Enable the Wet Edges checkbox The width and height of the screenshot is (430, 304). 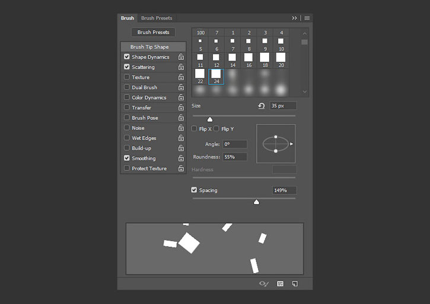pos(127,138)
